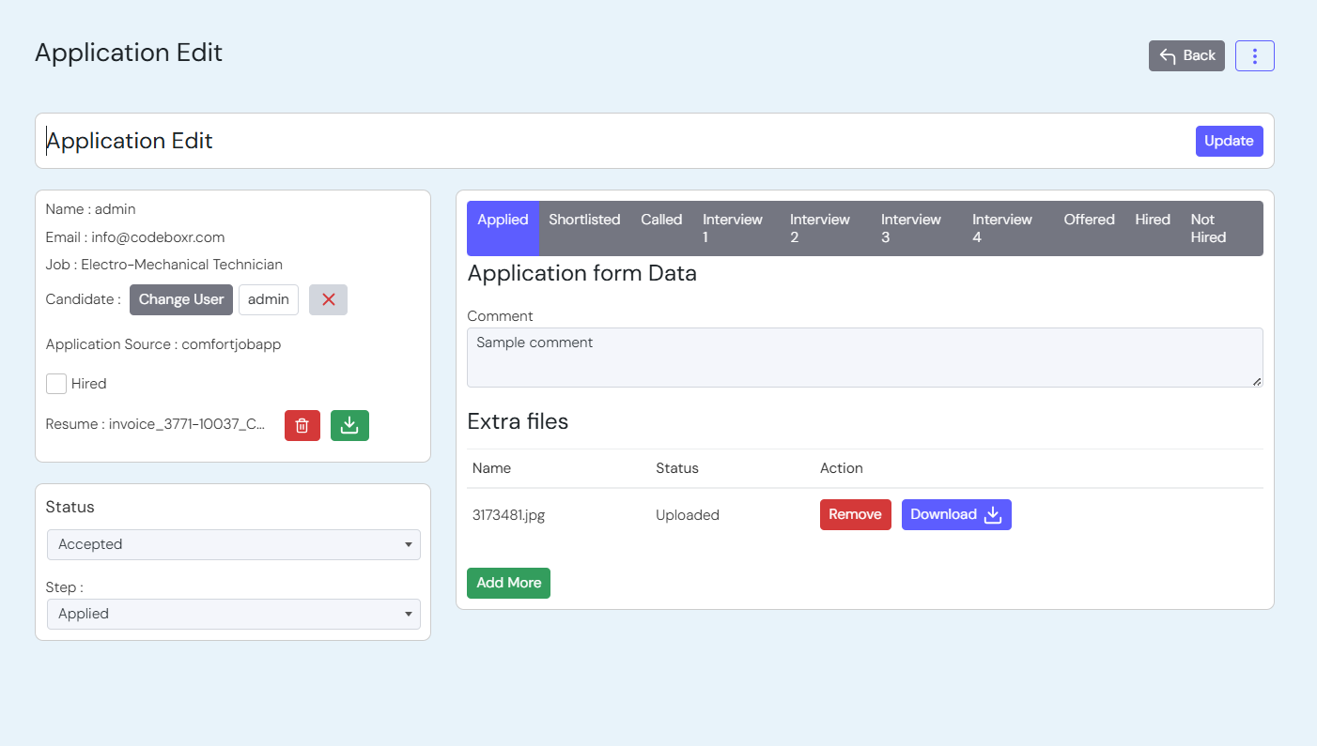Expand the Step dropdown showing Applied
Screen dimensions: 1317x746
pyautogui.click(x=233, y=614)
